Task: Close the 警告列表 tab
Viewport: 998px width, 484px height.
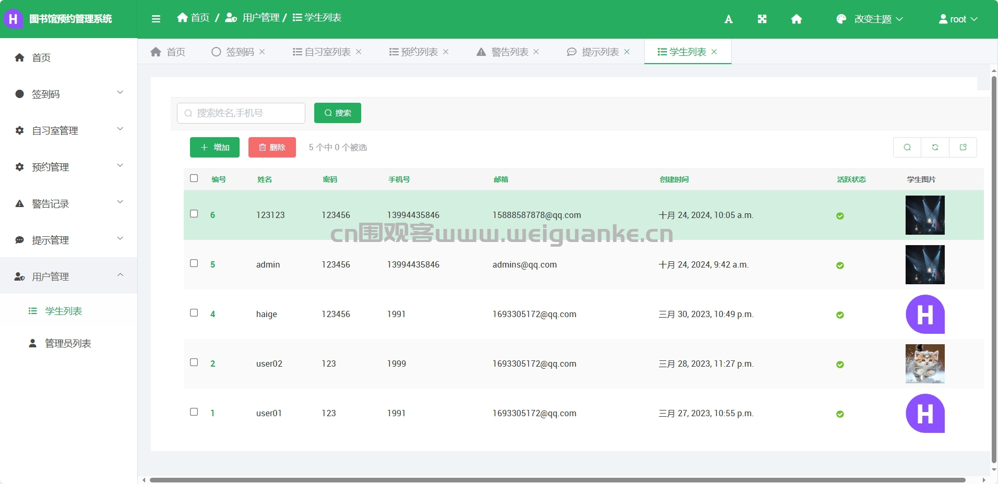Action: 536,52
